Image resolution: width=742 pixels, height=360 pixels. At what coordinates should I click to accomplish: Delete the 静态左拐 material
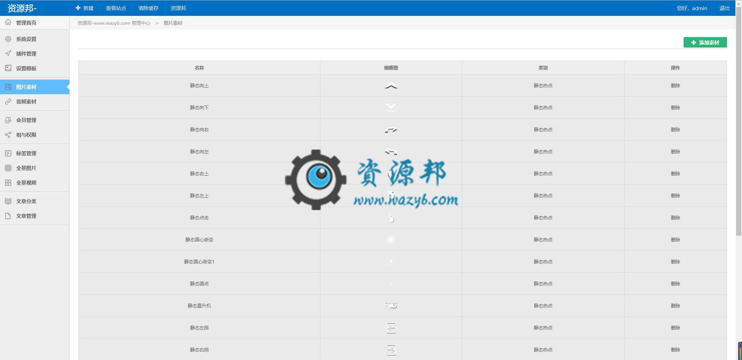[675, 328]
